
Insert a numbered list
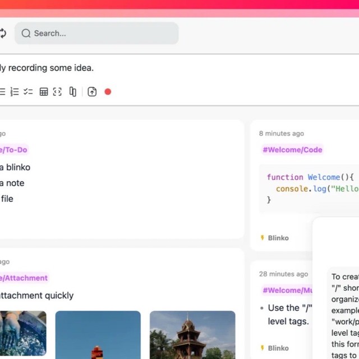(x=15, y=92)
